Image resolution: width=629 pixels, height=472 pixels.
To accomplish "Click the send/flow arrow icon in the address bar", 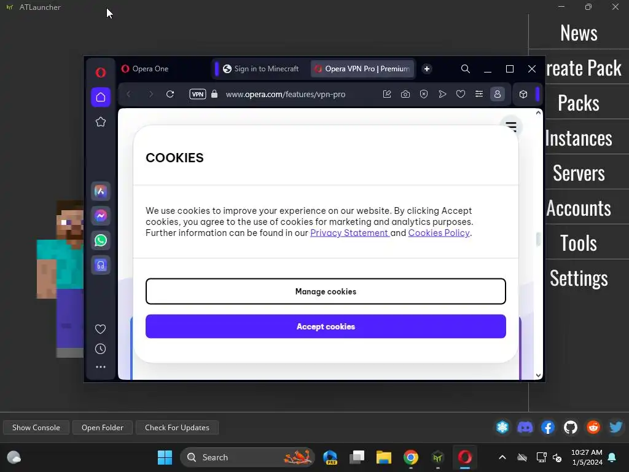I will 442,94.
